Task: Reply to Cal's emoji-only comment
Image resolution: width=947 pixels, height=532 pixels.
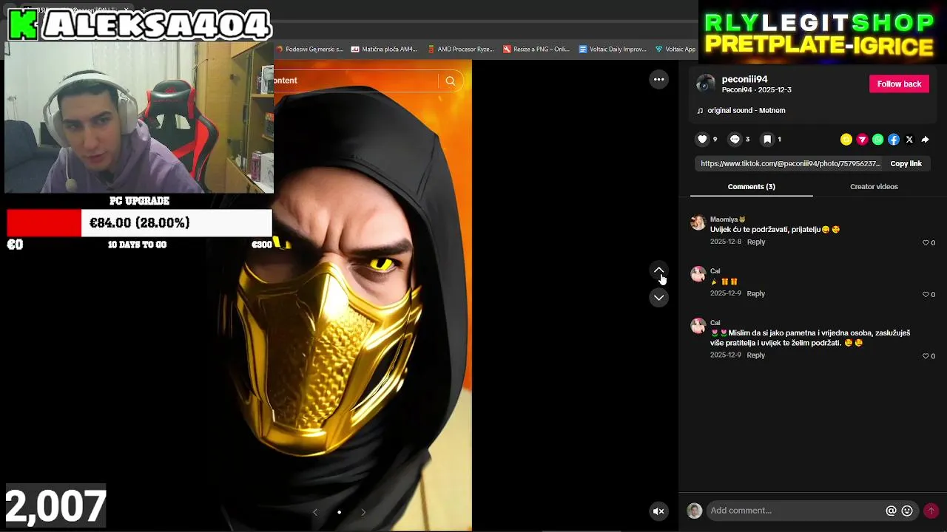Action: point(756,294)
